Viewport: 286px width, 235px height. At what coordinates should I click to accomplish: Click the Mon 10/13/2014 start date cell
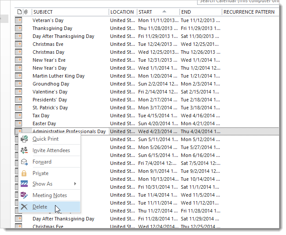158,179
